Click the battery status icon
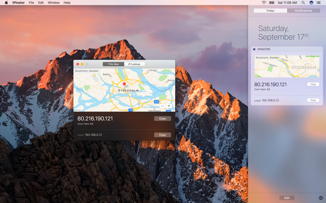Image resolution: width=326 pixels, height=203 pixels. [x=272, y=2]
